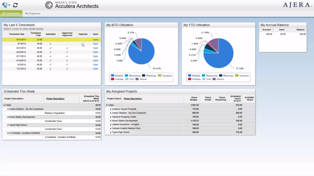Expand Keizer Station Development in Assigned Projects
314x176 pixels.
tap(111, 121)
